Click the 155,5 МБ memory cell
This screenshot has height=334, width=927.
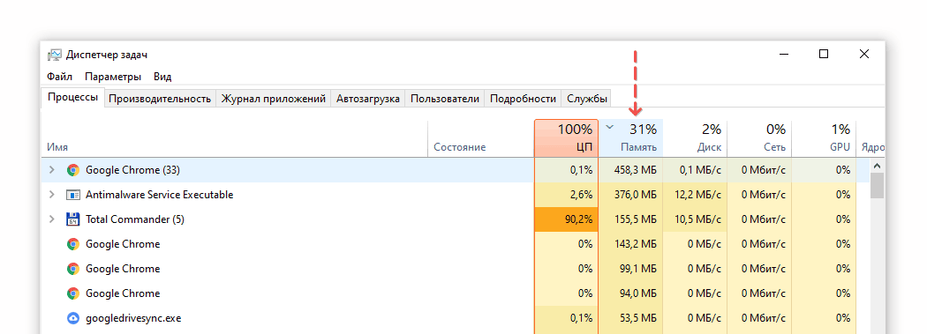(x=631, y=219)
